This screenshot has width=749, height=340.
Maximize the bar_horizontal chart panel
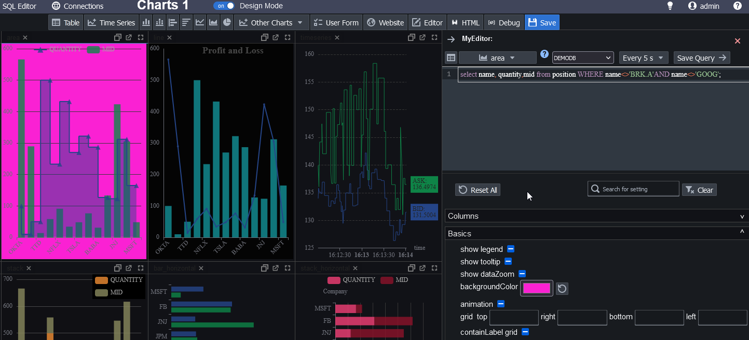pyautogui.click(x=288, y=268)
